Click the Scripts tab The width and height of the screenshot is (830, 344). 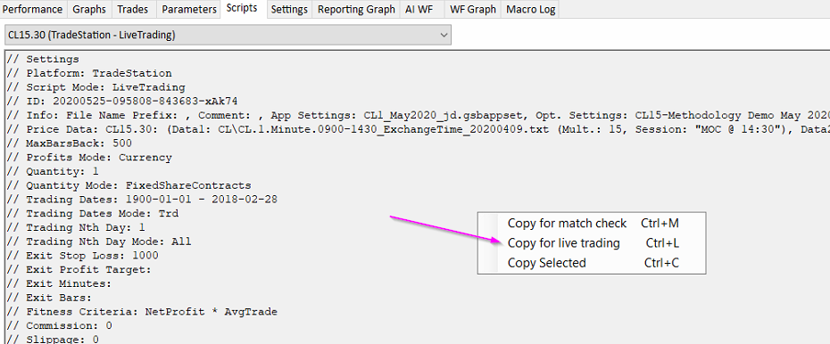(x=242, y=8)
